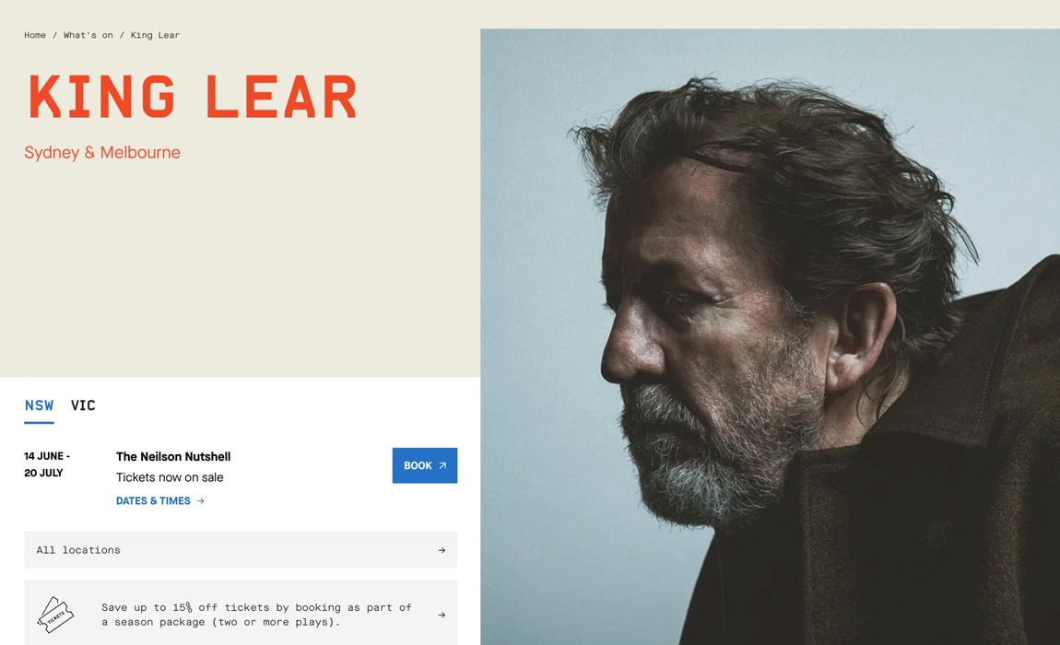The width and height of the screenshot is (1060, 645).
Task: Go to Home in the breadcrumb
Action: [x=35, y=35]
